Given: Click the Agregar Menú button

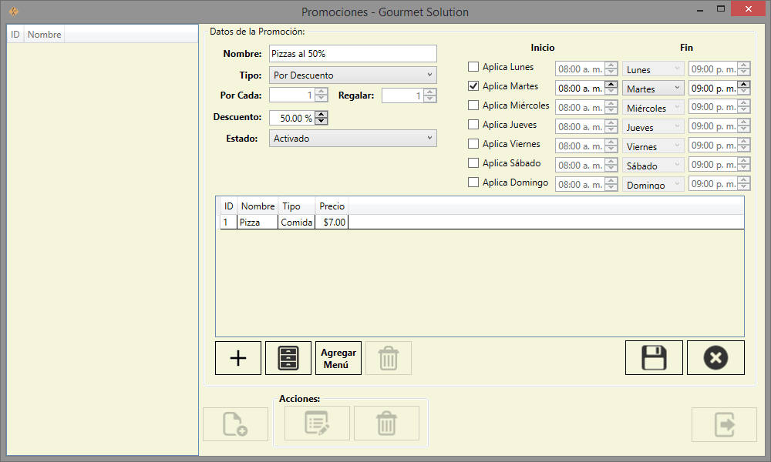Looking at the screenshot, I should pos(338,358).
